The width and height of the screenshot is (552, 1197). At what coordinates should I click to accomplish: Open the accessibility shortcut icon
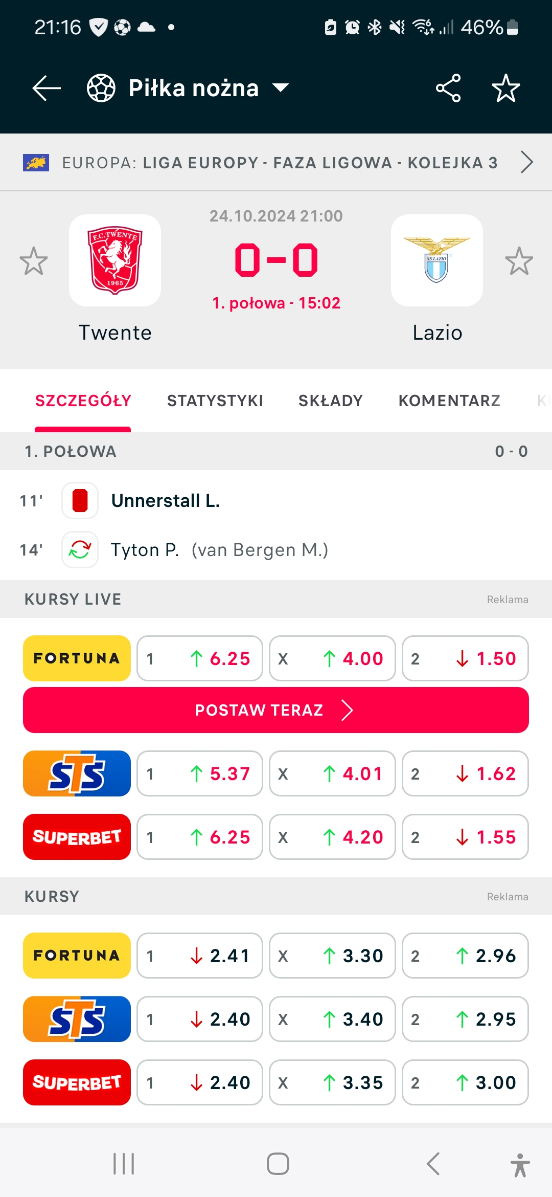[520, 1165]
